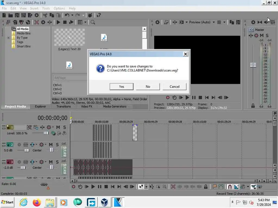Screen dimensions: 278x208
Task: Open track 2 automation settings dropdown
Action: (36, 145)
